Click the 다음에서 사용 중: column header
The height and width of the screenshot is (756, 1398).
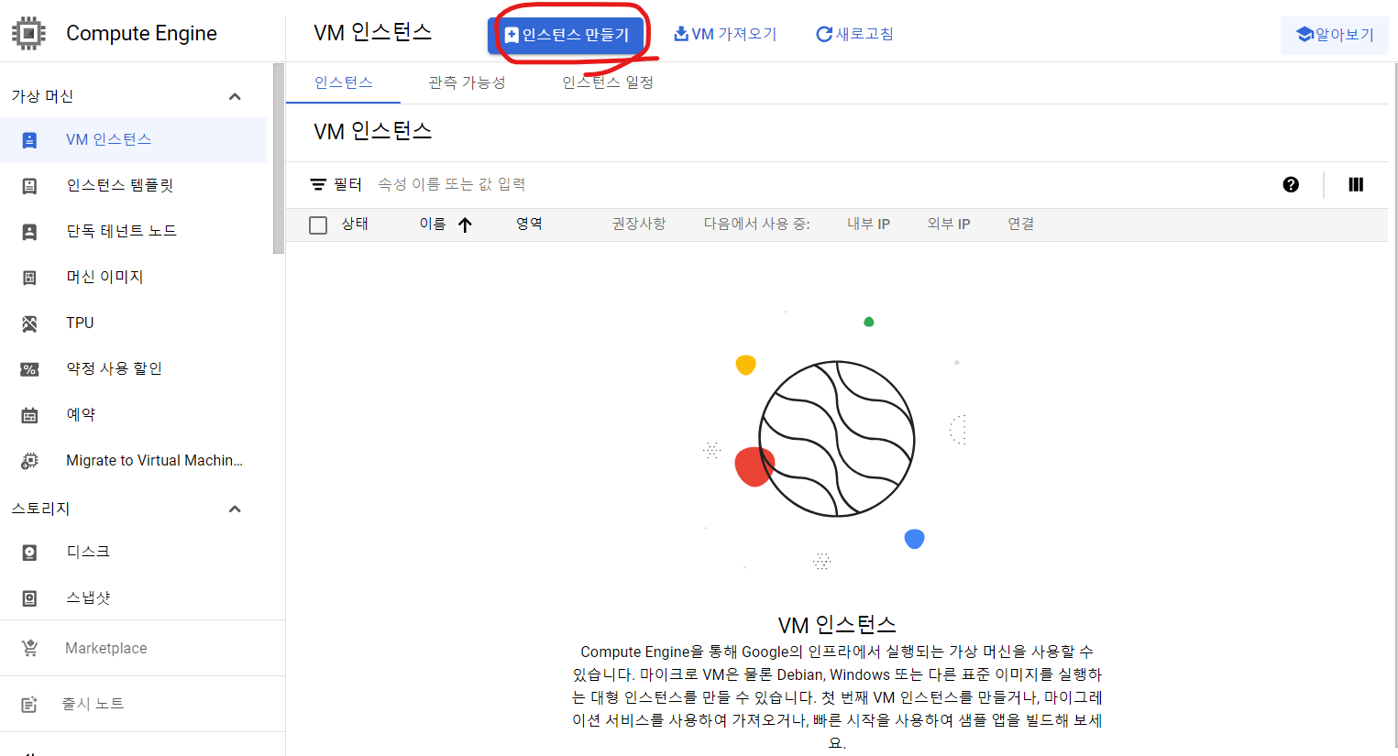click(757, 224)
